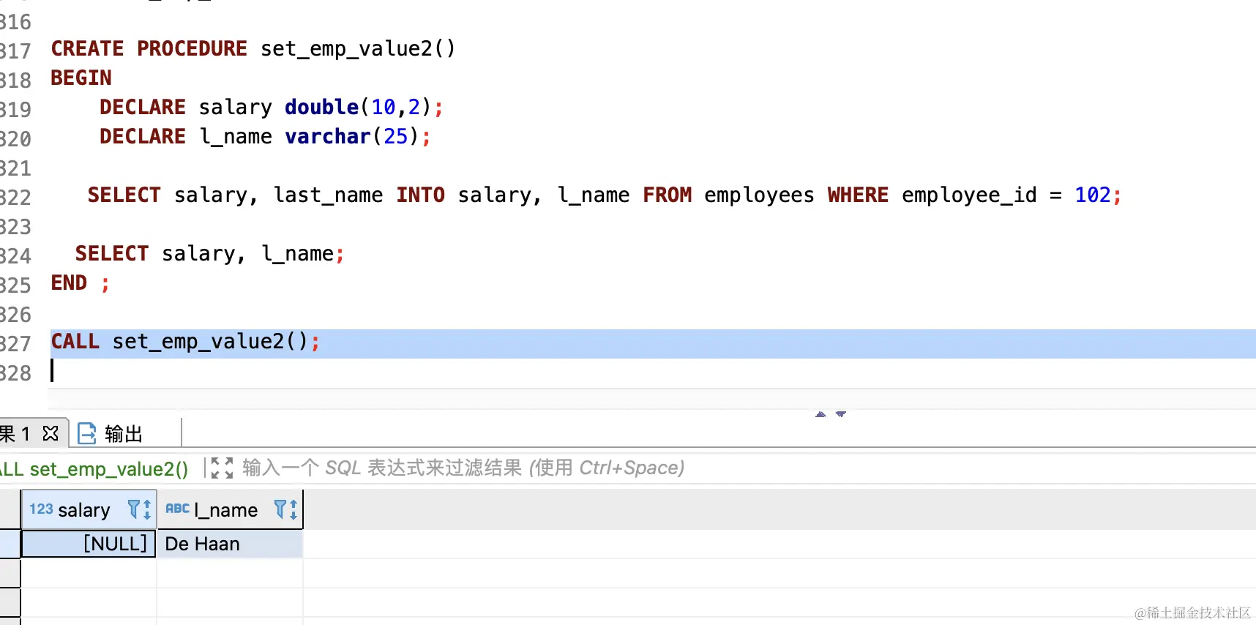Open salary column filter/sort icon
1256x625 pixels.
tap(139, 509)
